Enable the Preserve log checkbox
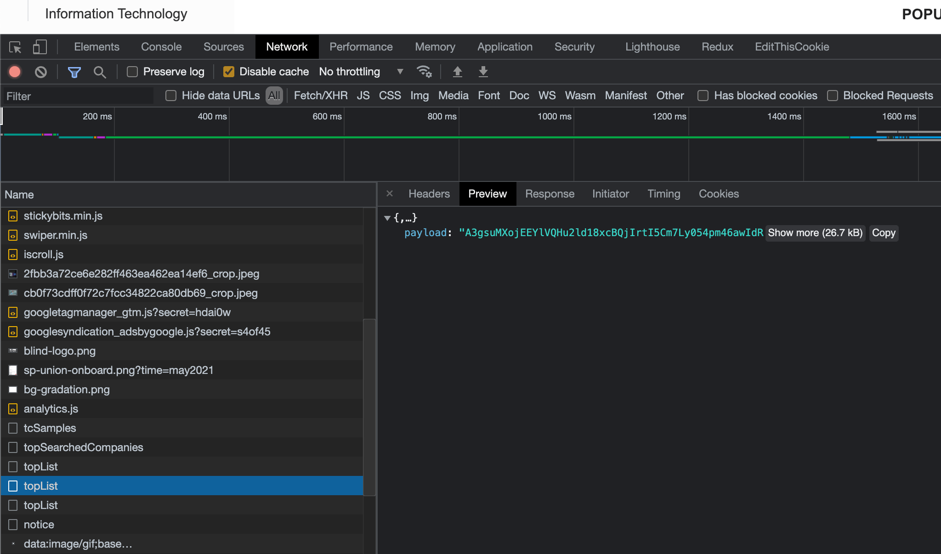This screenshot has width=941, height=554. [132, 72]
